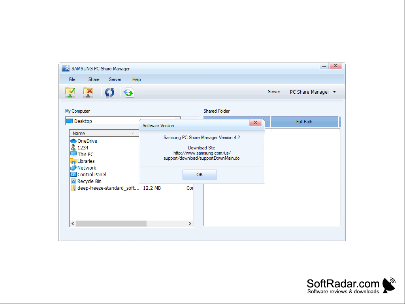The image size is (405, 304).
Task: Select the deep-freeze-standard_soft... file name
Action: tap(109, 188)
